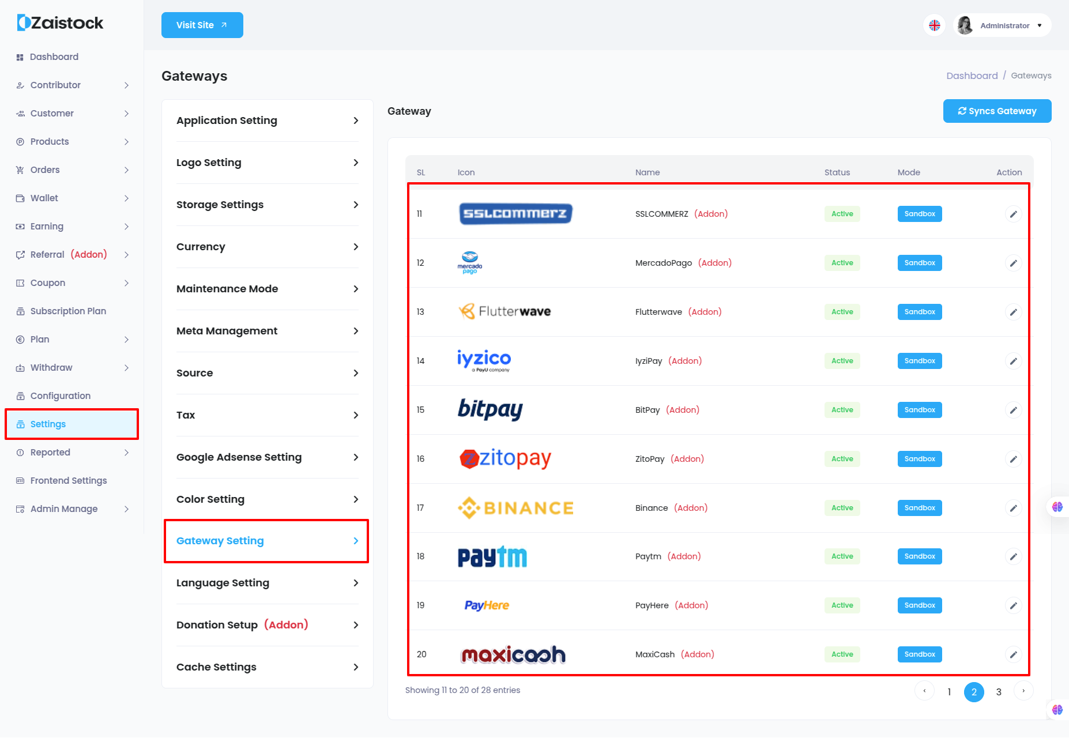
Task: Open Currency settings section
Action: (x=267, y=247)
